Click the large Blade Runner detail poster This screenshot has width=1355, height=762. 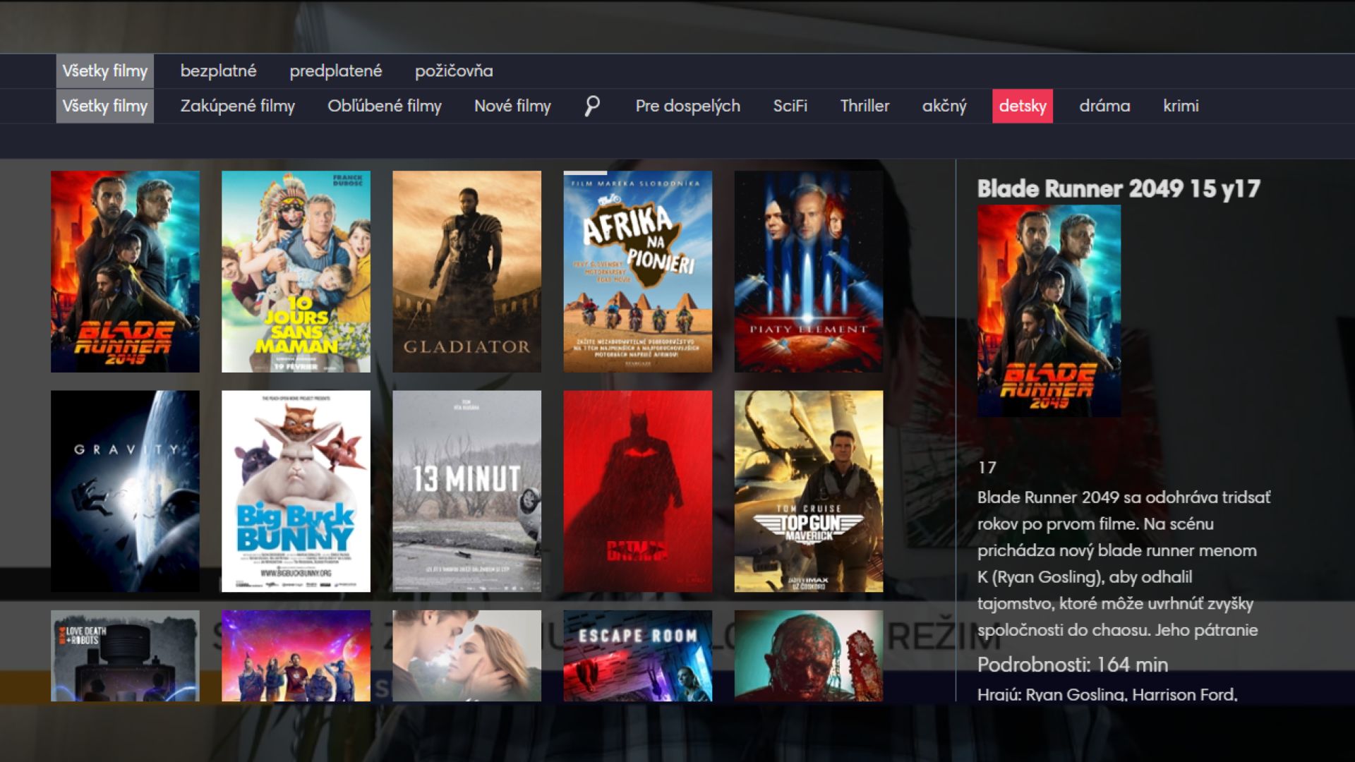[1049, 310]
